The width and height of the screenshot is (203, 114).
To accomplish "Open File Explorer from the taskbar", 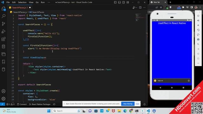I will point(119,111).
